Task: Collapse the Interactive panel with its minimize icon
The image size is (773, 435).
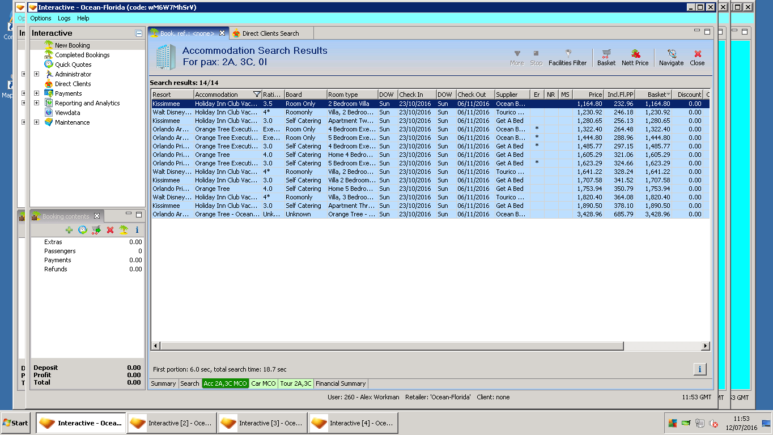Action: click(x=139, y=33)
